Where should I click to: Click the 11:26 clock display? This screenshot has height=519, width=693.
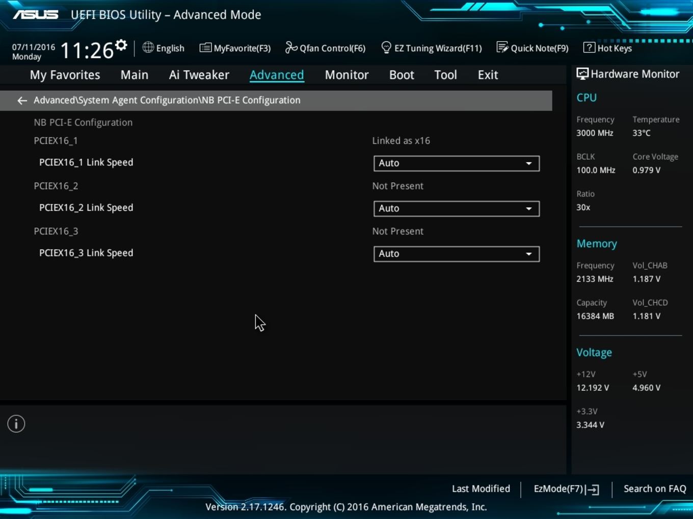pos(87,50)
